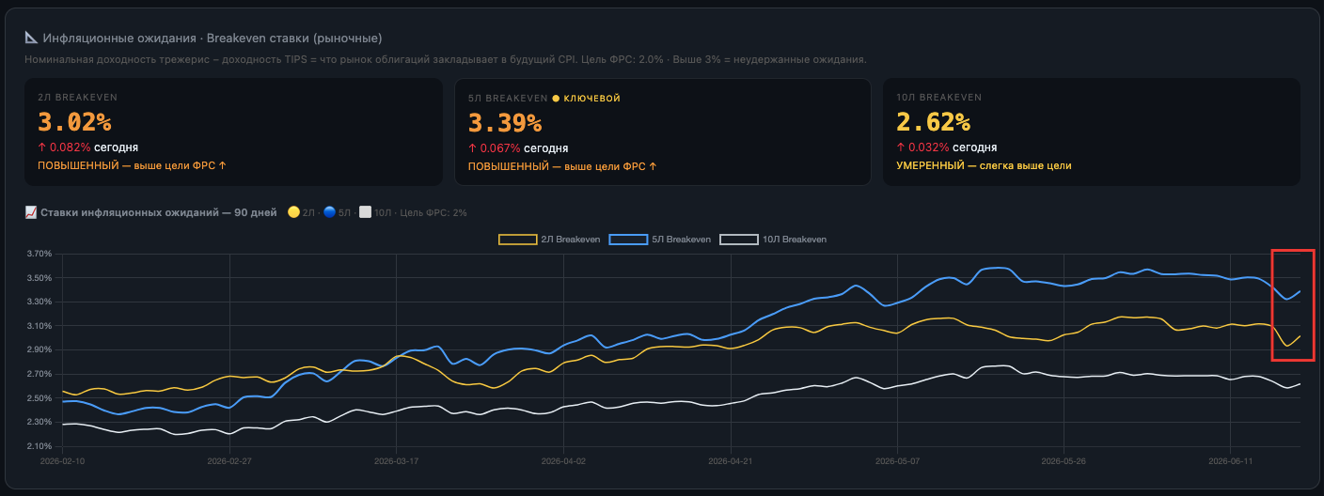The height and width of the screenshot is (496, 1324).
Task: Click the 2.10% y-axis label
Action: pyautogui.click(x=39, y=446)
